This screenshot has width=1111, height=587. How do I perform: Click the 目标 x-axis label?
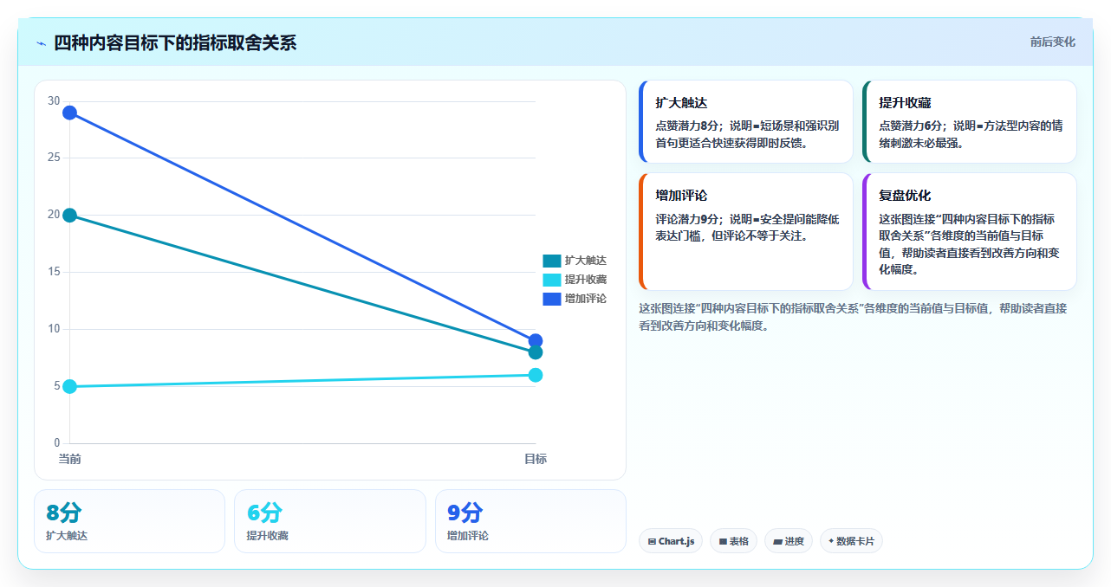click(x=536, y=459)
